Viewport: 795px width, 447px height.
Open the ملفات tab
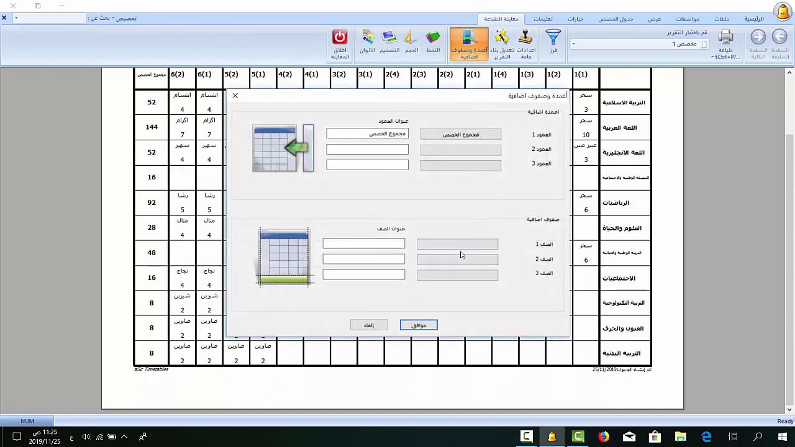pos(722,19)
